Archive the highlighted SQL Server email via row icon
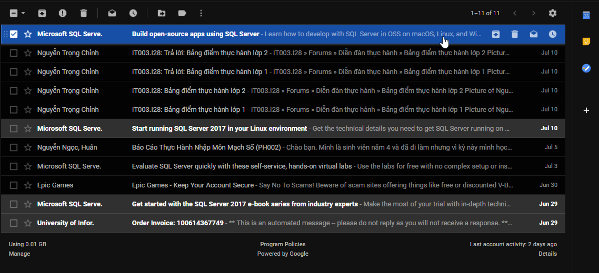The height and width of the screenshot is (273, 599). pyautogui.click(x=495, y=34)
